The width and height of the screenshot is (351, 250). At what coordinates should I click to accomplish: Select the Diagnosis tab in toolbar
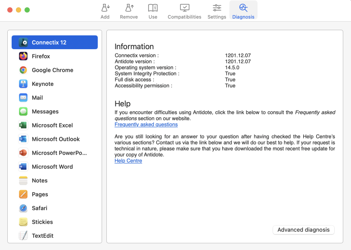point(243,11)
